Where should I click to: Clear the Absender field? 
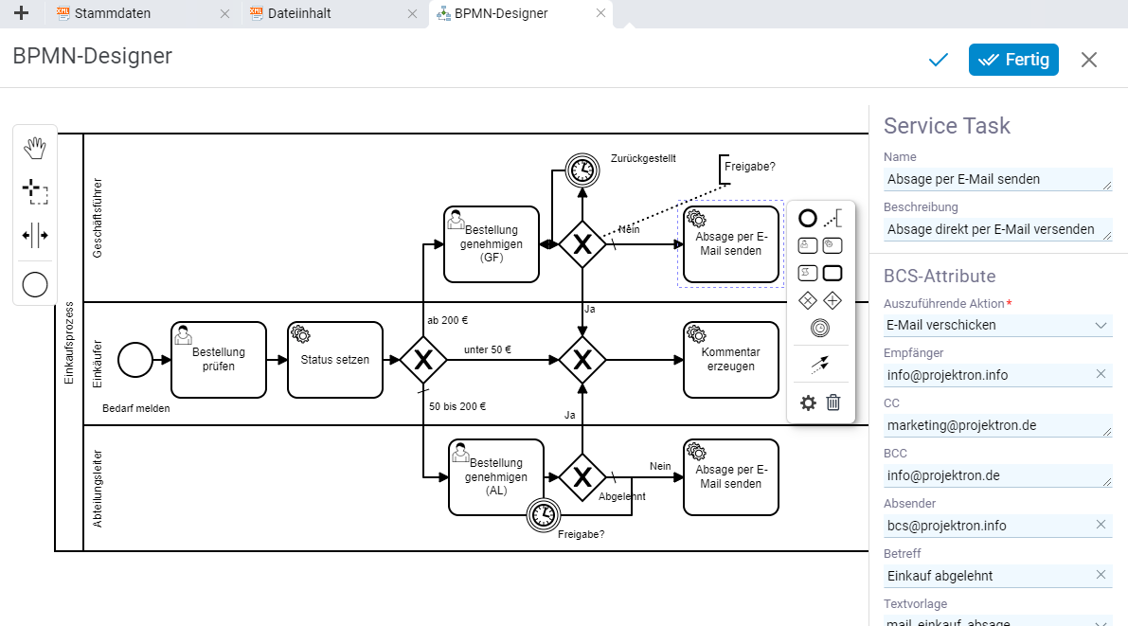pyautogui.click(x=1101, y=525)
